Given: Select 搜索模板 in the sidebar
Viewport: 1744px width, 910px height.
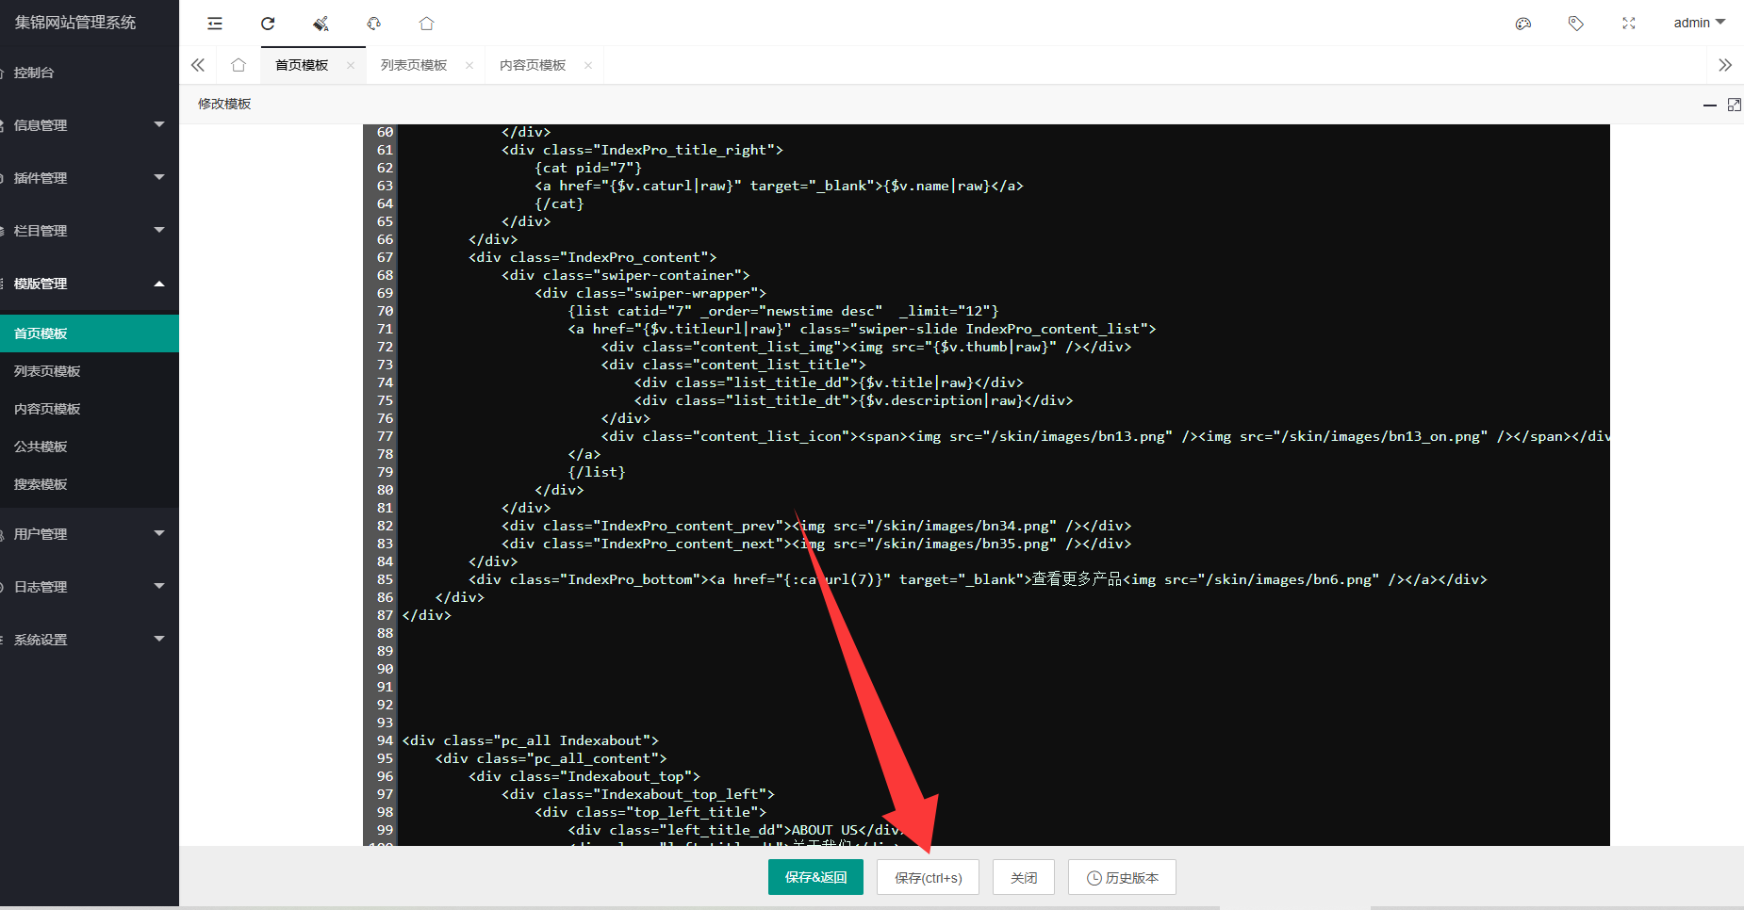Looking at the screenshot, I should tap(90, 484).
